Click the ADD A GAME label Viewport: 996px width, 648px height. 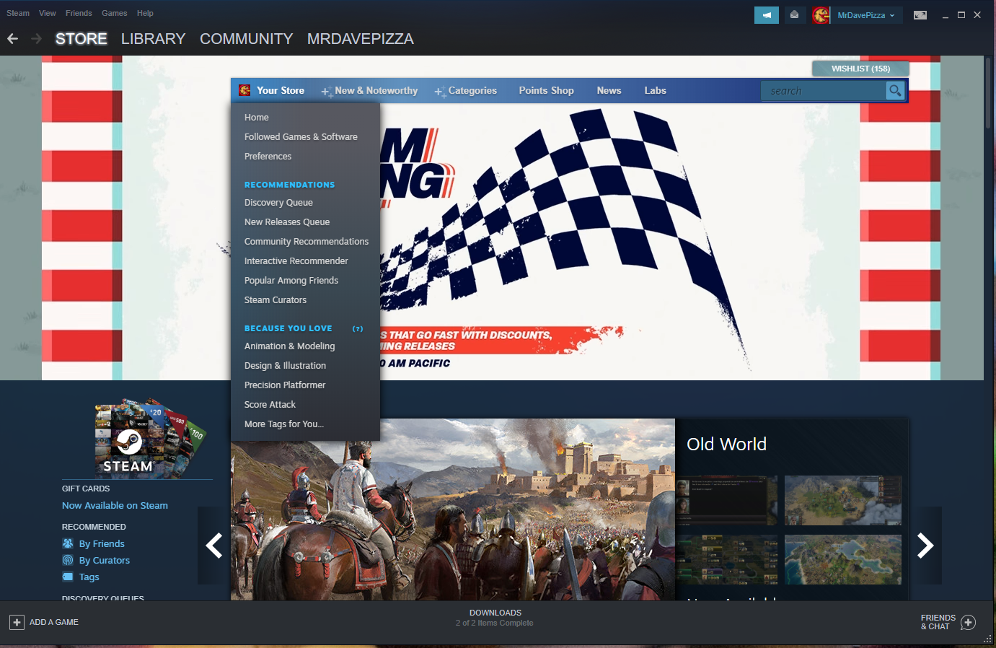(x=54, y=622)
